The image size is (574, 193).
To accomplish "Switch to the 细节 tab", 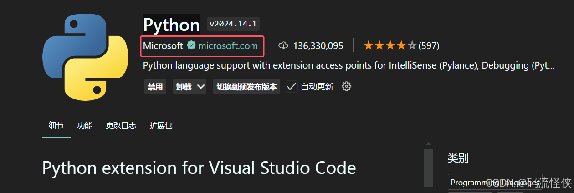I will coord(56,125).
